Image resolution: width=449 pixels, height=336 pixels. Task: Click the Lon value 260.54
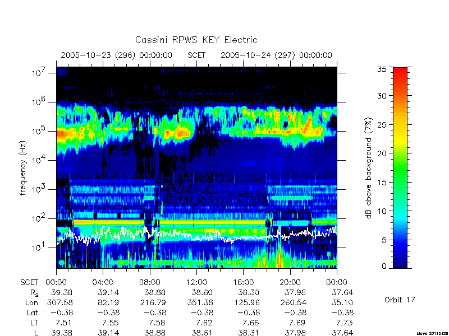pos(293,302)
